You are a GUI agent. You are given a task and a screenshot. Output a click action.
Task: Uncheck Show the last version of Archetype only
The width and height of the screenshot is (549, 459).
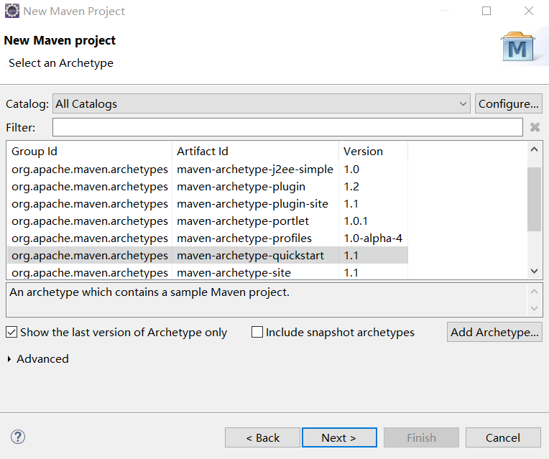click(x=11, y=333)
